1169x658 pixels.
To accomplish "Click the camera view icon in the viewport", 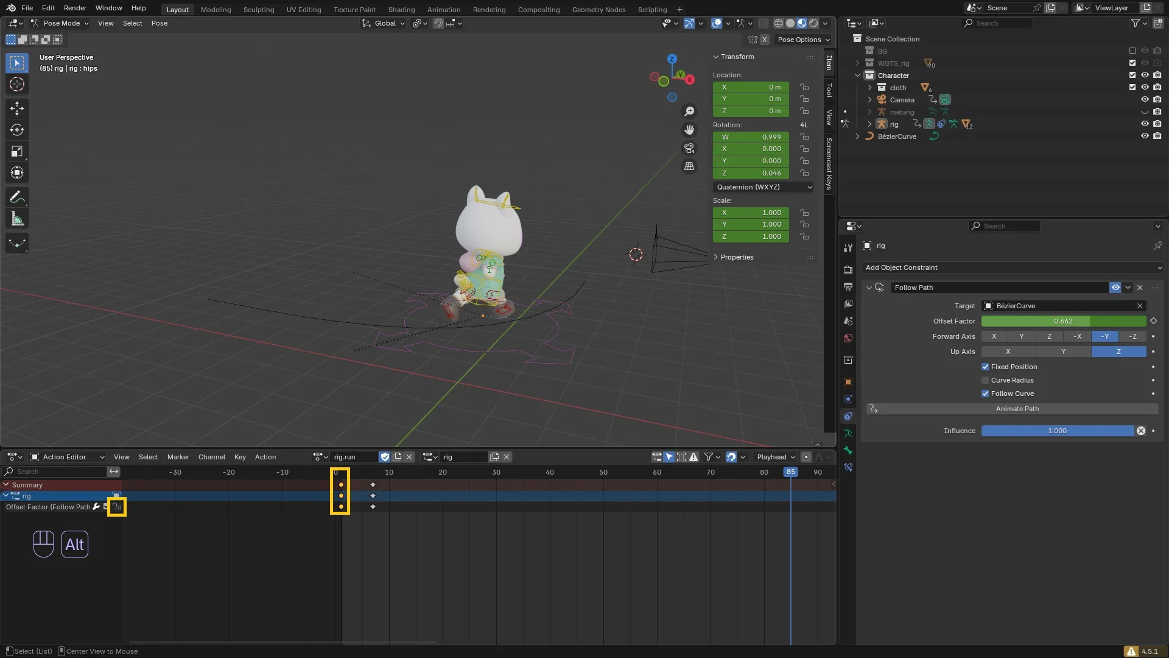I will pos(689,148).
